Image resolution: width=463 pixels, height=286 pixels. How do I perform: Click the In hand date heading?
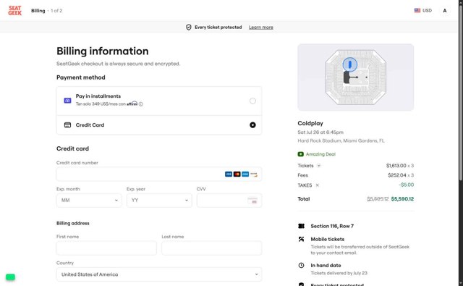(326, 265)
